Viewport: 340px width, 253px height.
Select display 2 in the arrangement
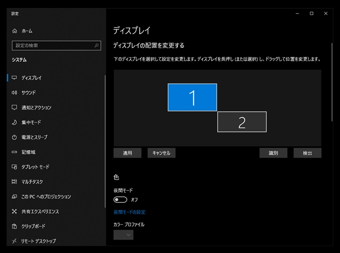click(x=242, y=122)
